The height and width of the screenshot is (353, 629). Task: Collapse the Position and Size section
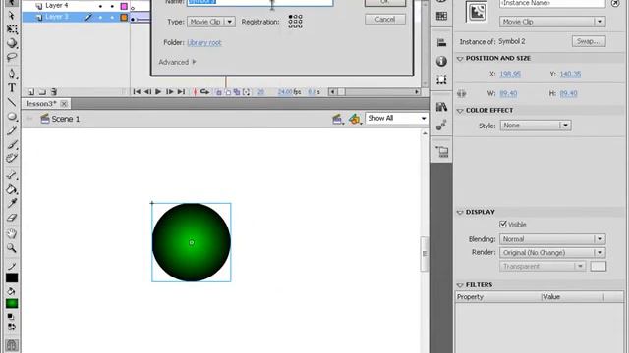pos(460,59)
